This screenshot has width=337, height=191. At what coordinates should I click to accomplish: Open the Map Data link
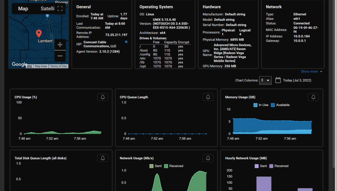(41, 66)
